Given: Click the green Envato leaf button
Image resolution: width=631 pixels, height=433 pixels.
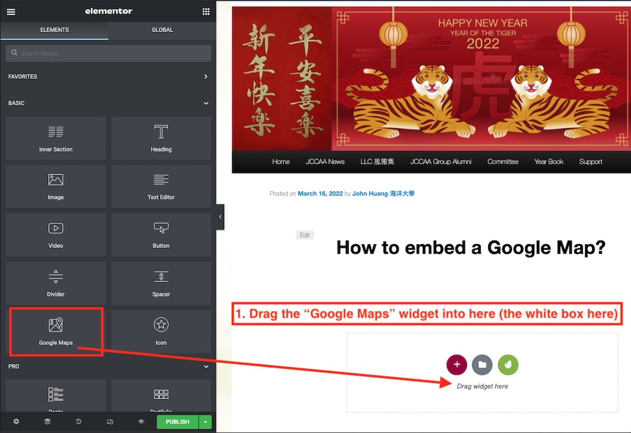Looking at the screenshot, I should pyautogui.click(x=508, y=365).
